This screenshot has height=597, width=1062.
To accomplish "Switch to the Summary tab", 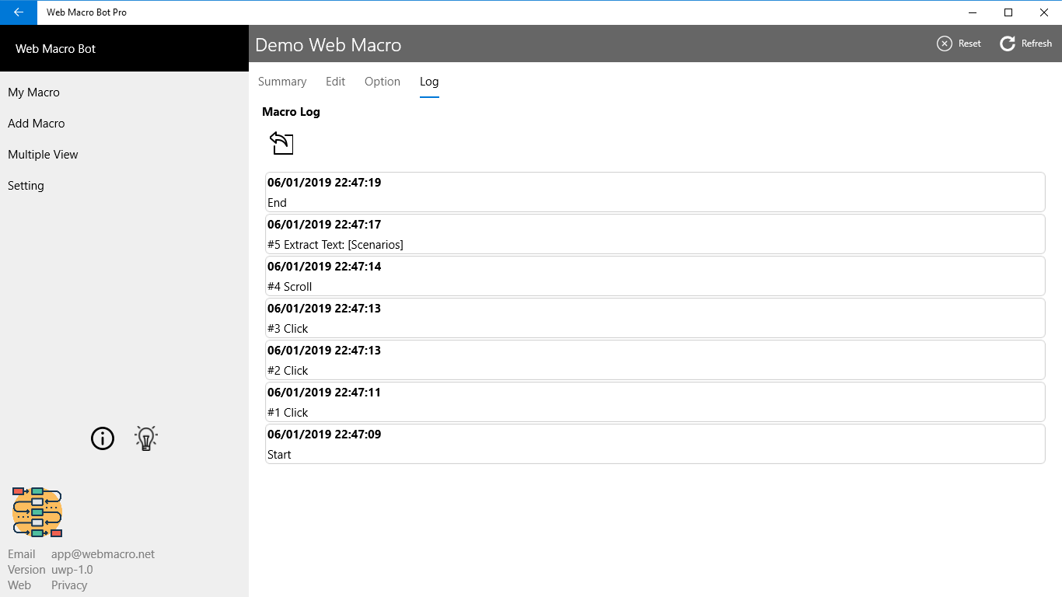I will [x=282, y=81].
